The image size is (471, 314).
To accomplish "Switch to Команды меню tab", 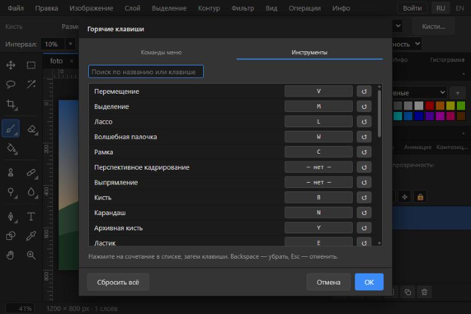I will (161, 52).
